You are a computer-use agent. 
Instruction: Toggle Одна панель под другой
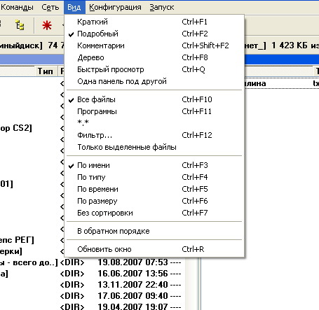click(x=154, y=81)
